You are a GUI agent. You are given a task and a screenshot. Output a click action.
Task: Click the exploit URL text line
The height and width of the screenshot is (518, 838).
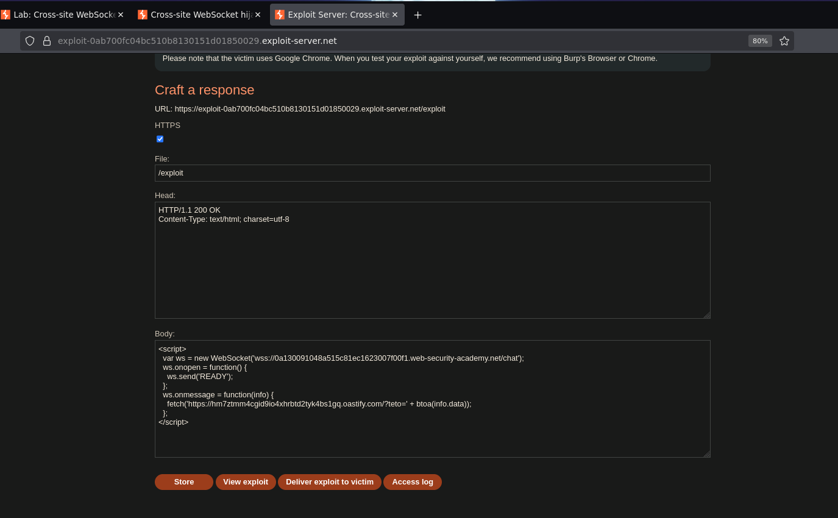pos(300,109)
